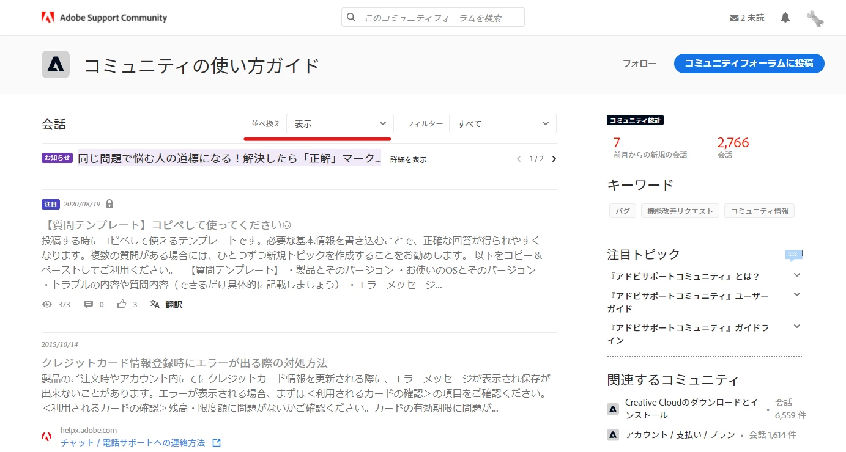Click the フォロー button
Screen dimensions: 846x452
point(639,64)
